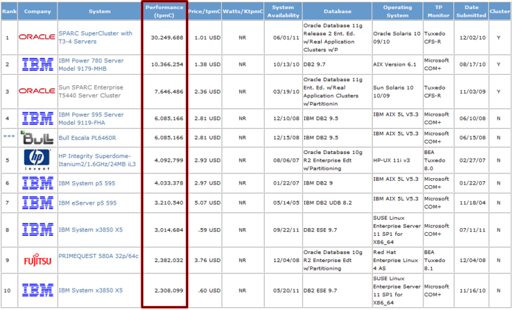The width and height of the screenshot is (513, 310).
Task: Click the IBM logo beside IBM eServer p5 595
Action: [37, 203]
